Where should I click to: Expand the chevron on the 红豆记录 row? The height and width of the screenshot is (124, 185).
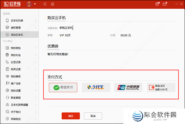coord(36,62)
